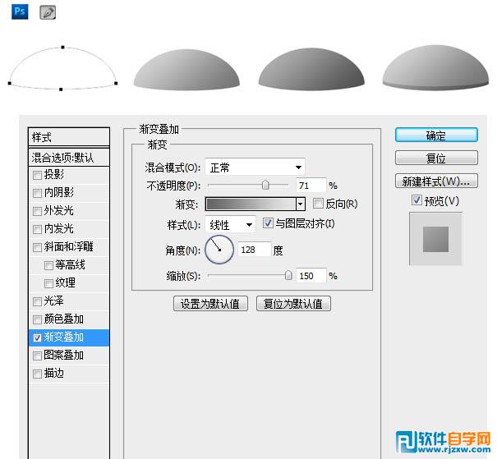Toggle the 颜色叠加 color overlay checkbox
This screenshot has height=459, width=497.
pyautogui.click(x=37, y=319)
